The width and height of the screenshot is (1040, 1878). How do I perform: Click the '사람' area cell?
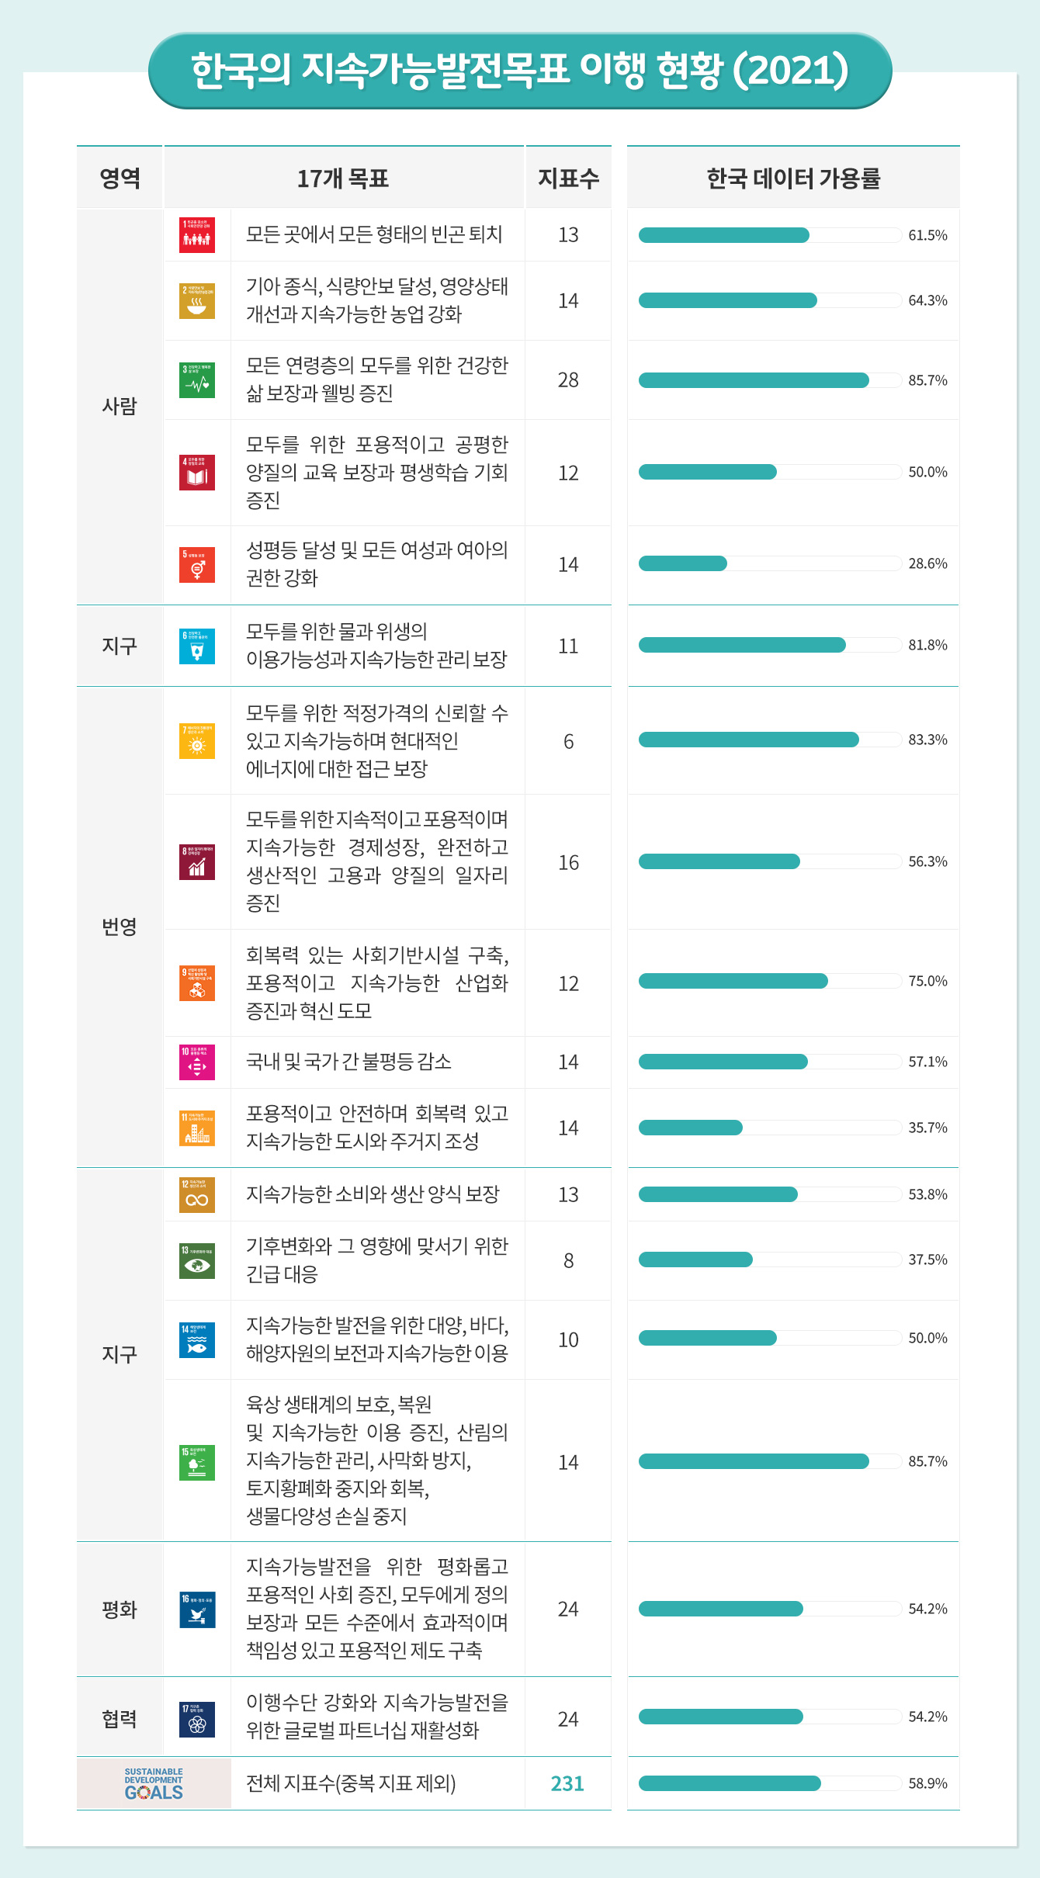click(120, 406)
